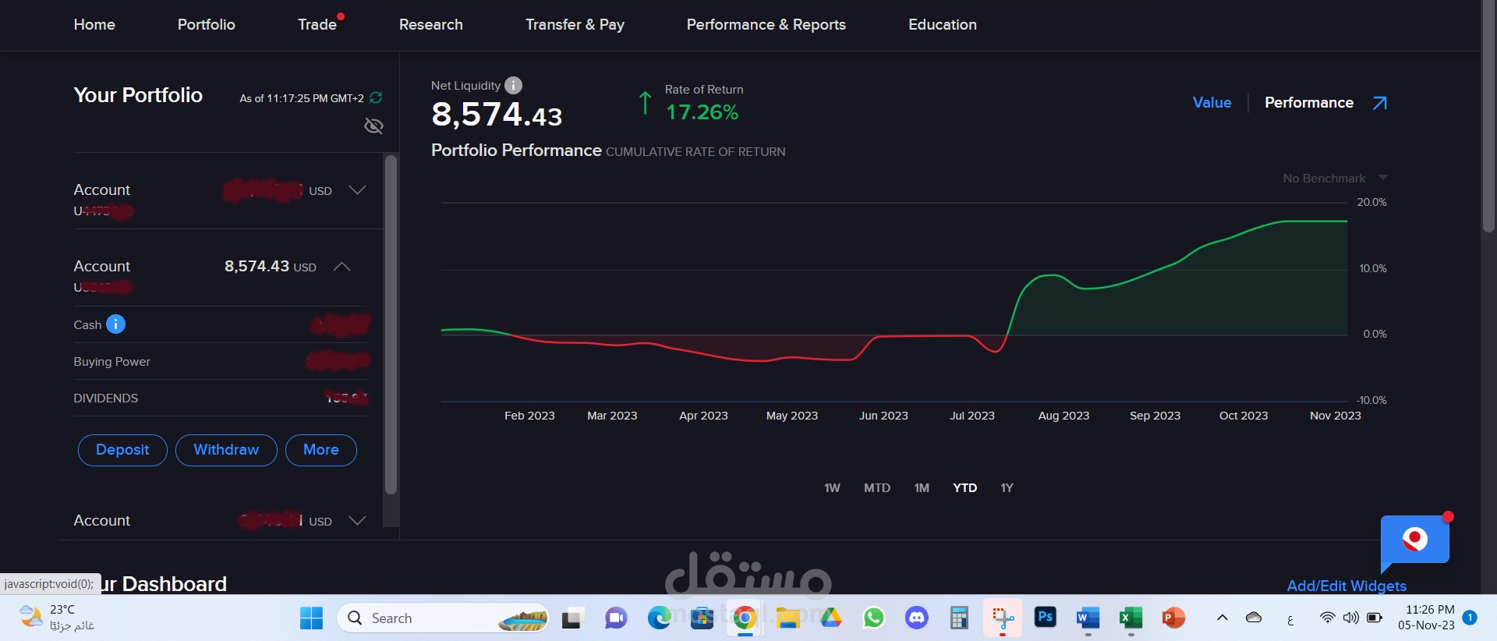Collapse the 8,574.43 USD account section
1497x641 pixels.
tap(342, 266)
